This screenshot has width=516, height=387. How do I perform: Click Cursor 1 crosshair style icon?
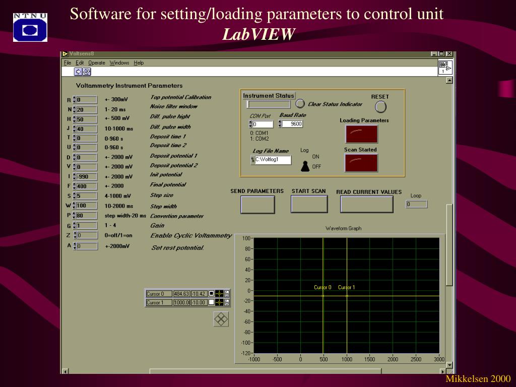pyautogui.click(x=219, y=302)
